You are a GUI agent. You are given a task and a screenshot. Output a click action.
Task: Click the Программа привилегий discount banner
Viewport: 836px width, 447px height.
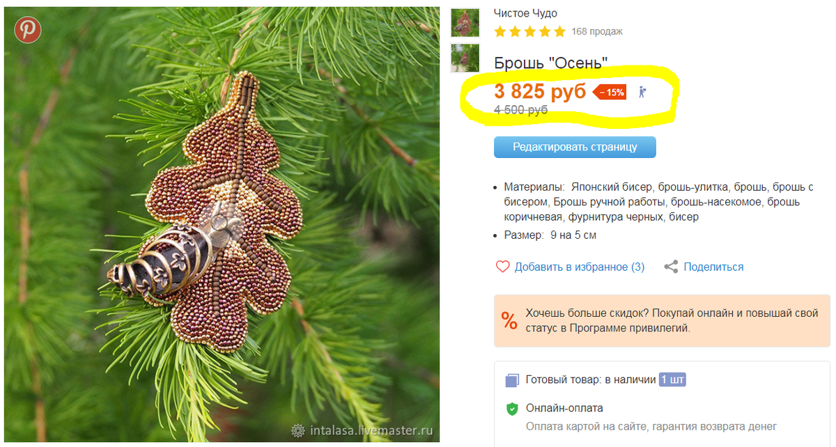[x=662, y=320]
